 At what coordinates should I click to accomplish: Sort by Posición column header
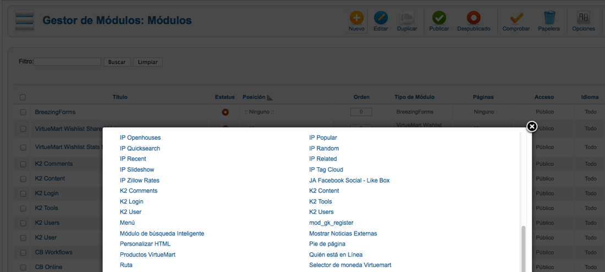254,97
